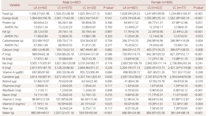Select the 'Vitamin A (µgRE)' row label
Image resolution: width=209 pixels, height=116 pixels.
tap(13, 72)
